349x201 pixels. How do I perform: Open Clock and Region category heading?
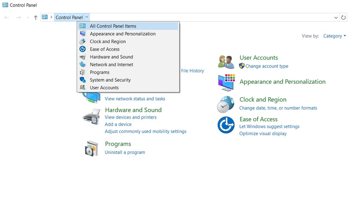[x=263, y=99]
